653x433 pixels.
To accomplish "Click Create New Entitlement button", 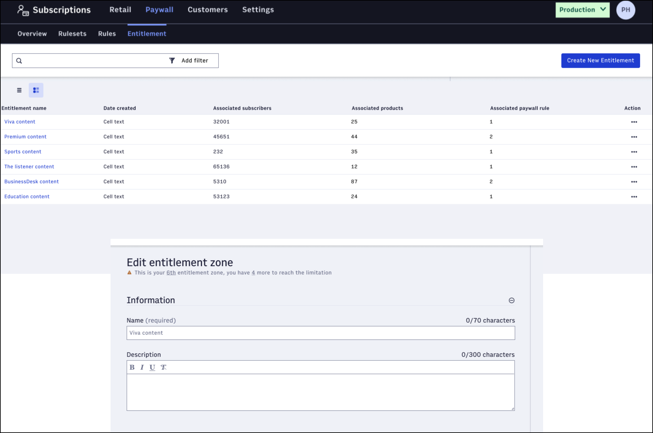I will (x=600, y=61).
